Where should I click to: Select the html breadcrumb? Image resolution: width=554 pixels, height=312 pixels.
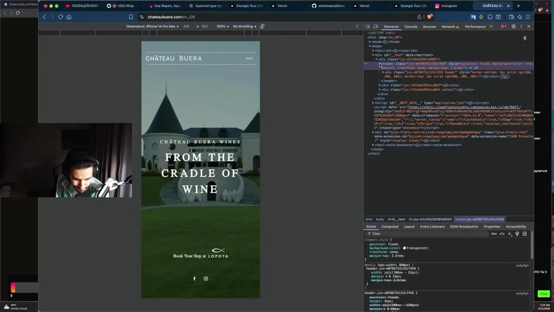pos(368,219)
